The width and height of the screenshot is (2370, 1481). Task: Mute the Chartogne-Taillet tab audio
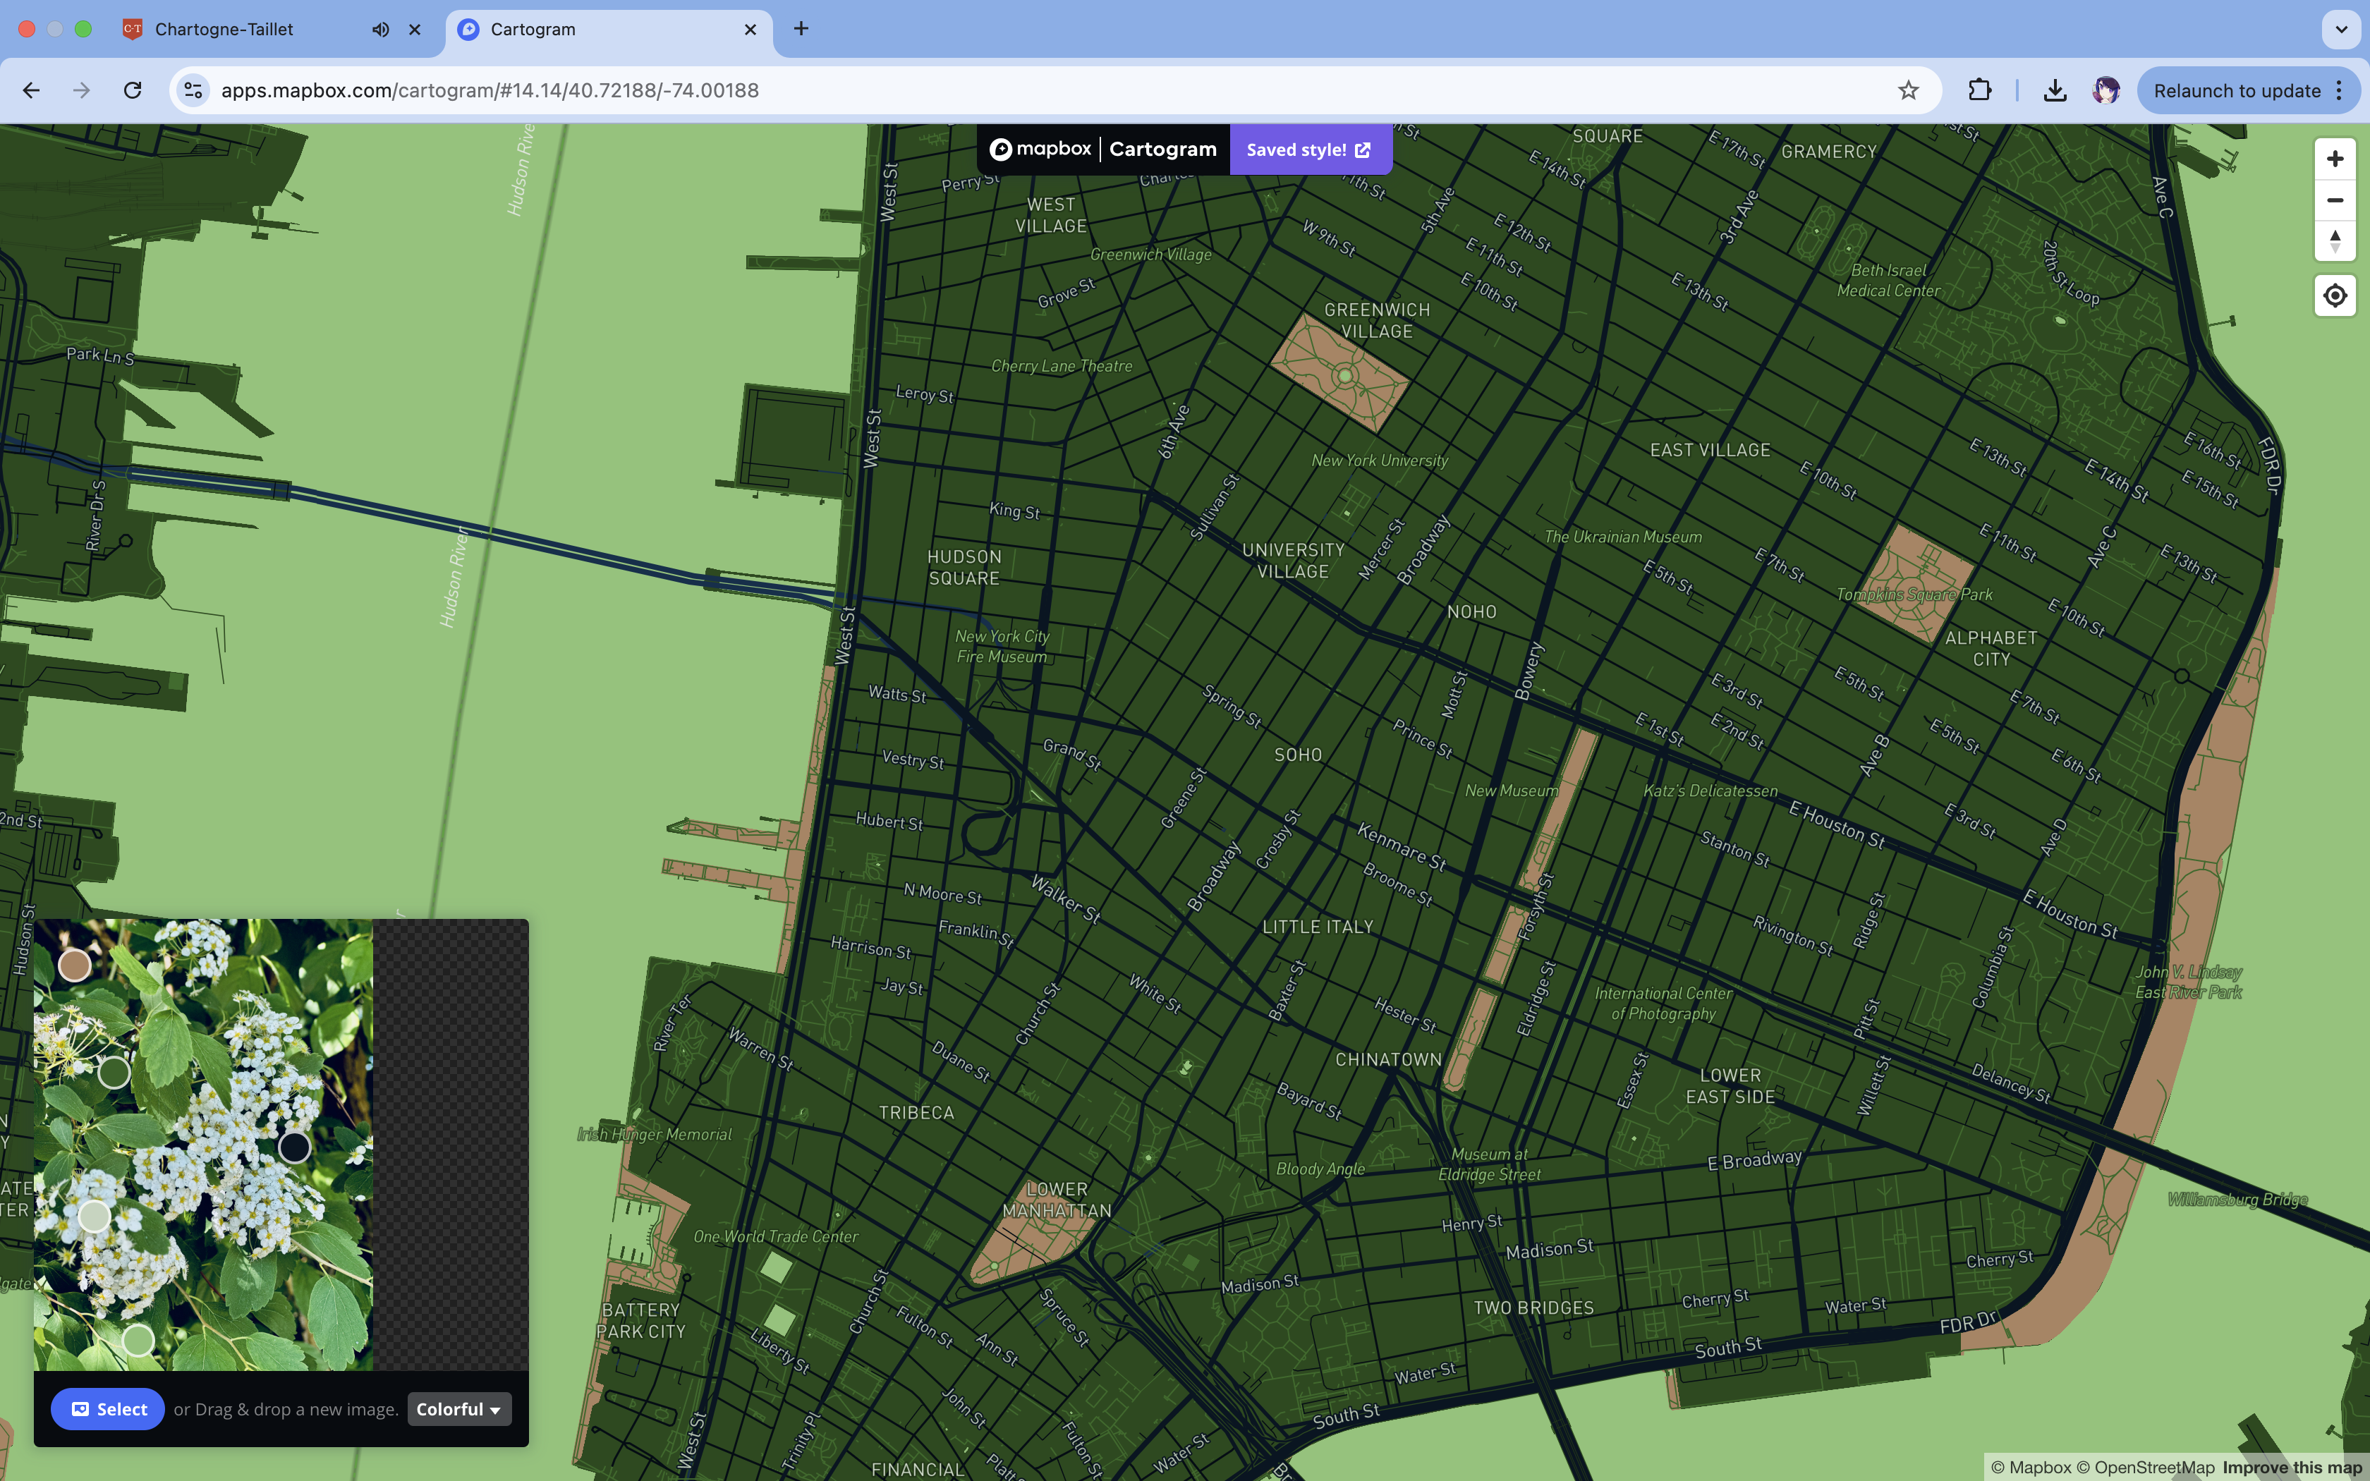click(x=381, y=30)
